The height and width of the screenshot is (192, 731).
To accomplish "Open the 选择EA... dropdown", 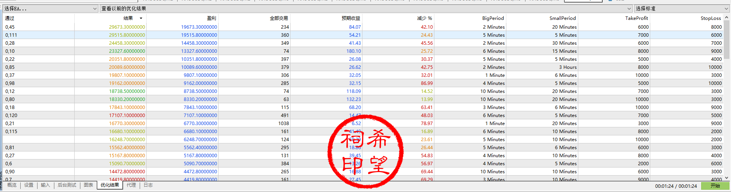I will coord(51,8).
